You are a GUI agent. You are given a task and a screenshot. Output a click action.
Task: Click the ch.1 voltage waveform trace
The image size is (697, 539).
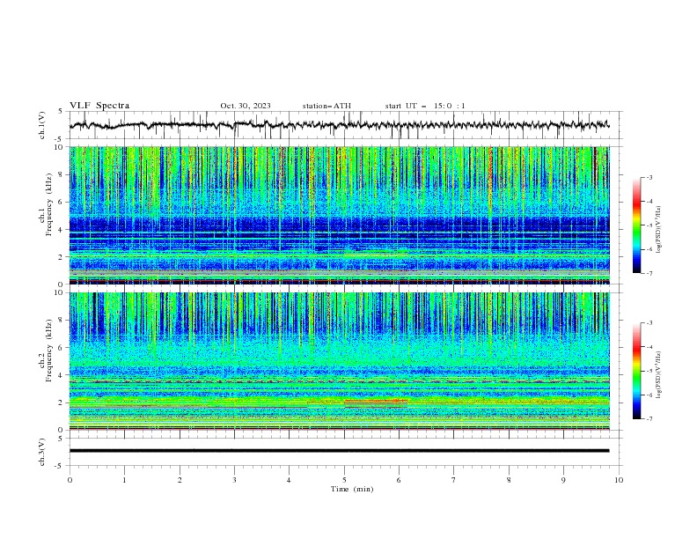click(339, 125)
